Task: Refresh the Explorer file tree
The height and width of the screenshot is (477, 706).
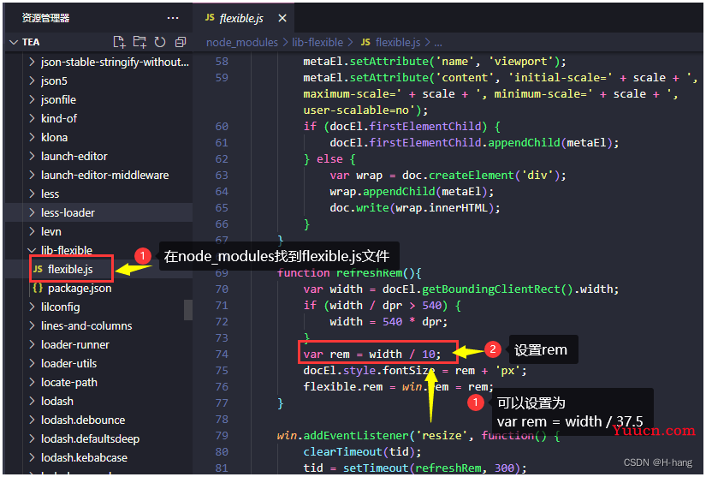Action: pyautogui.click(x=159, y=42)
